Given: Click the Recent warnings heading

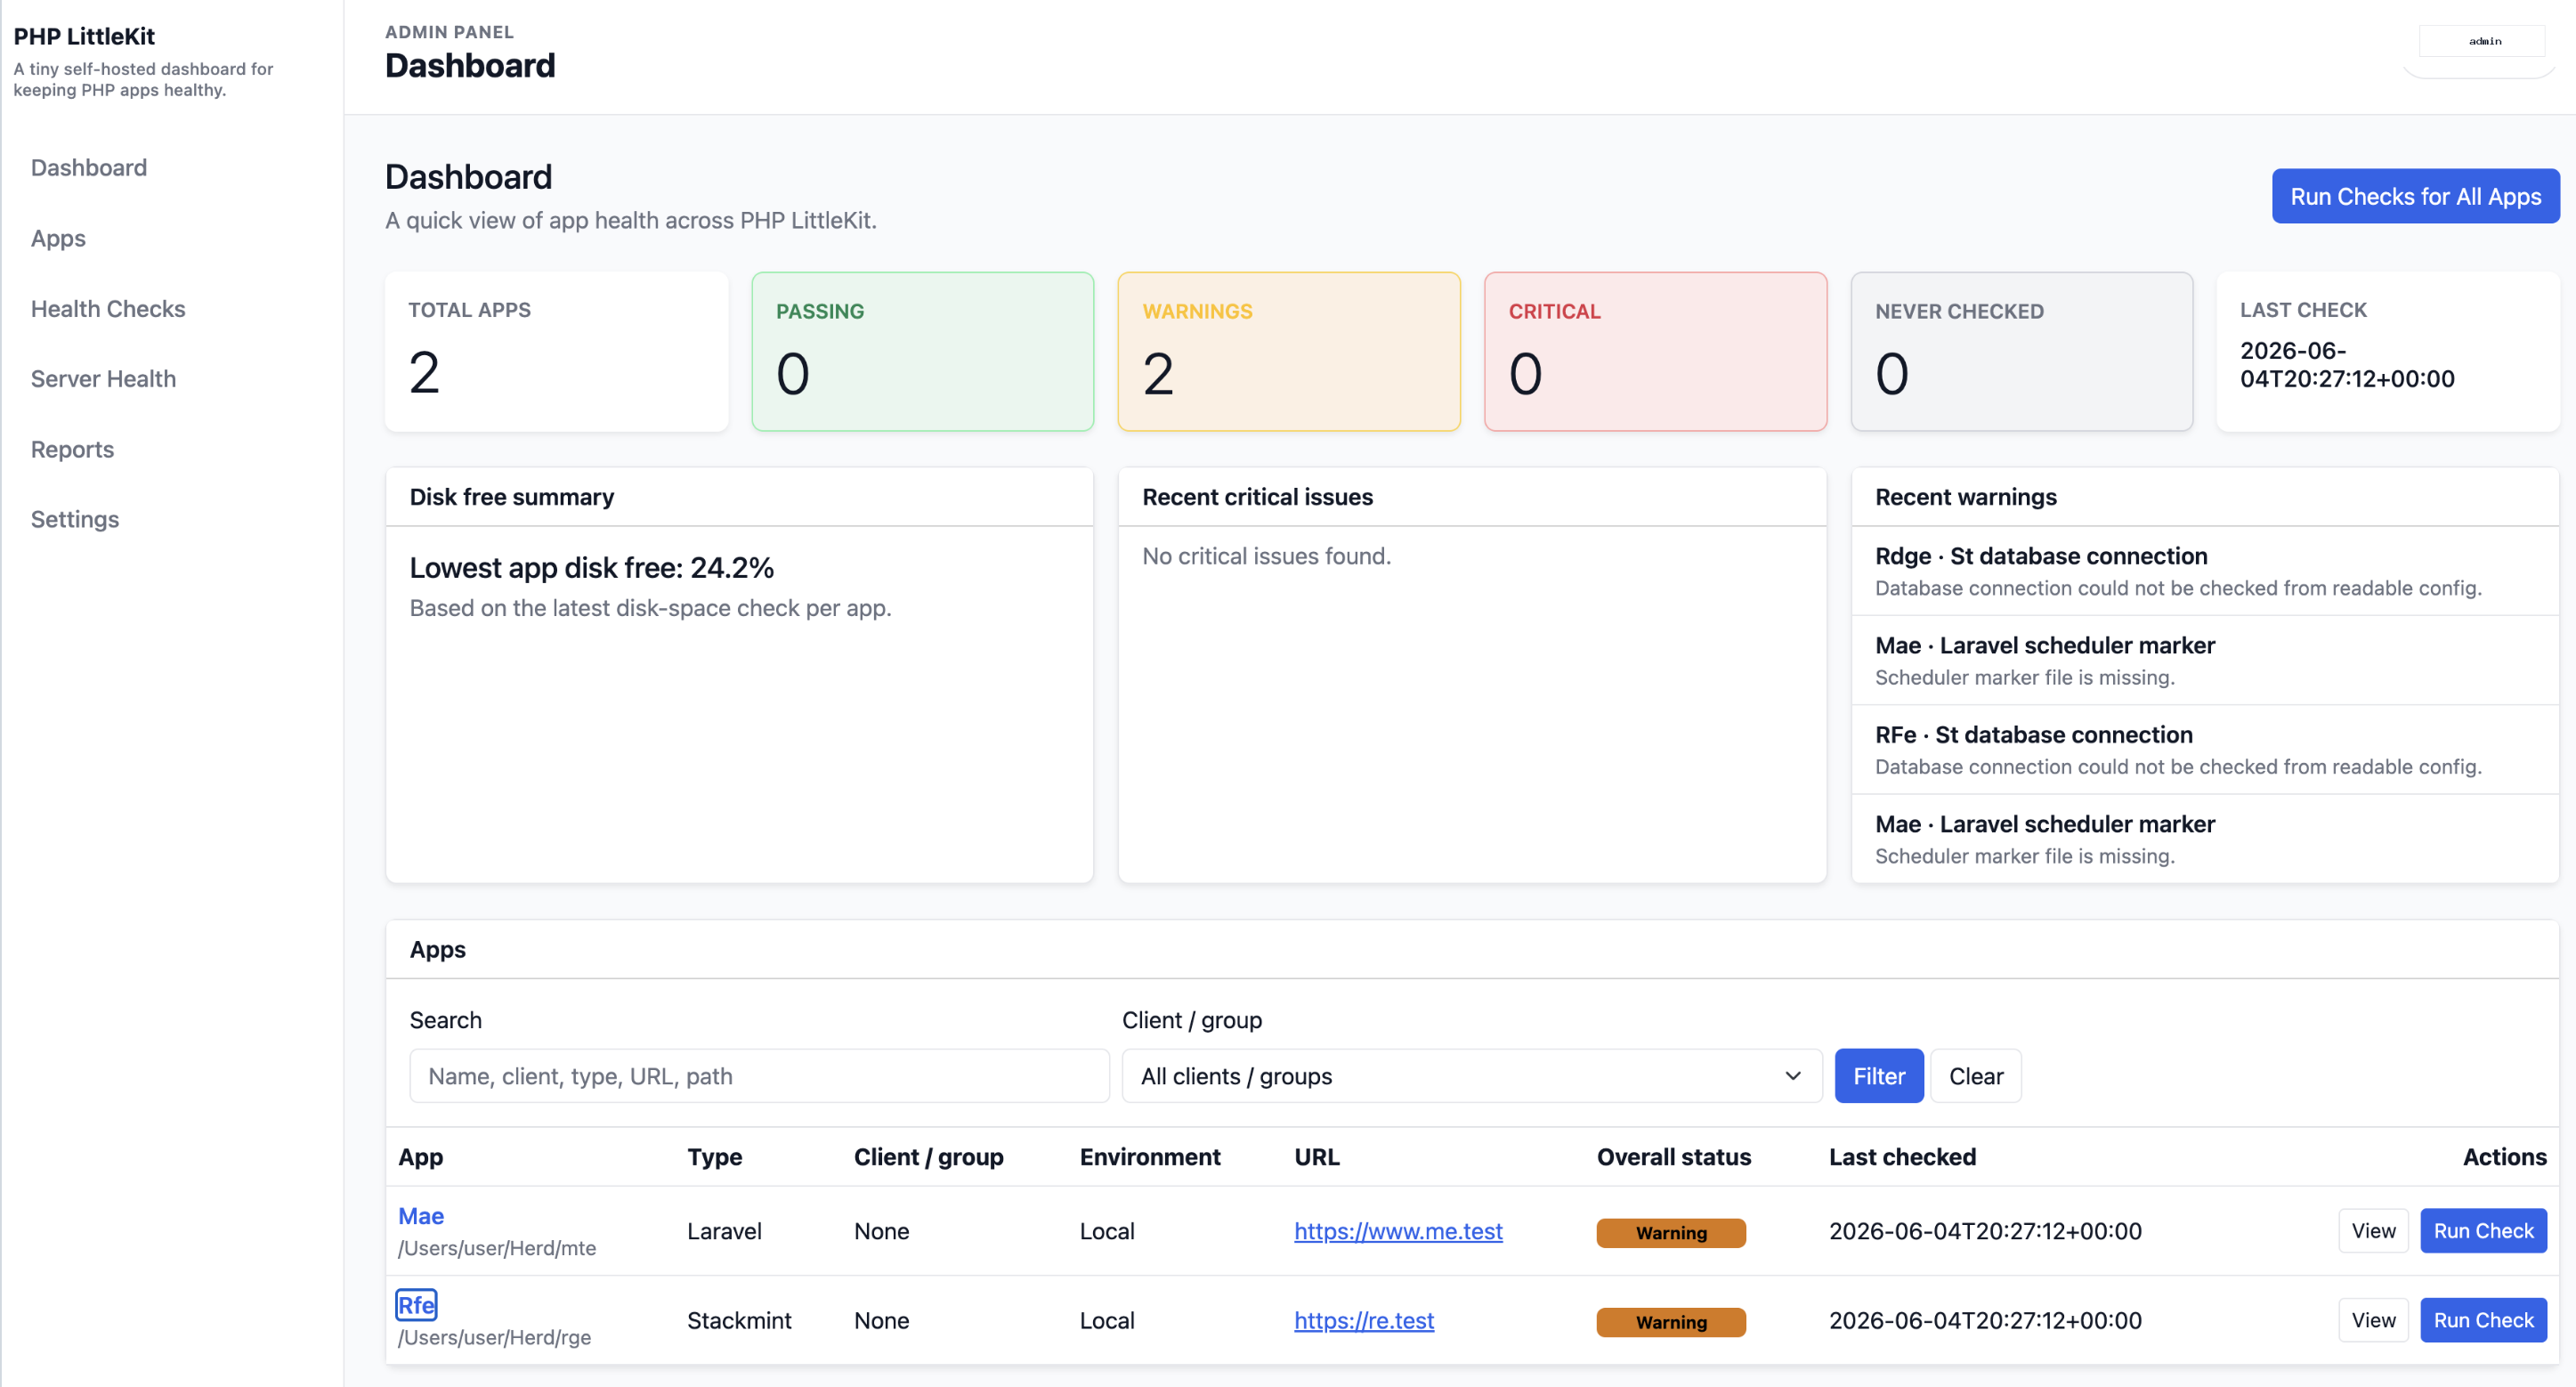Looking at the screenshot, I should pos(1966,497).
